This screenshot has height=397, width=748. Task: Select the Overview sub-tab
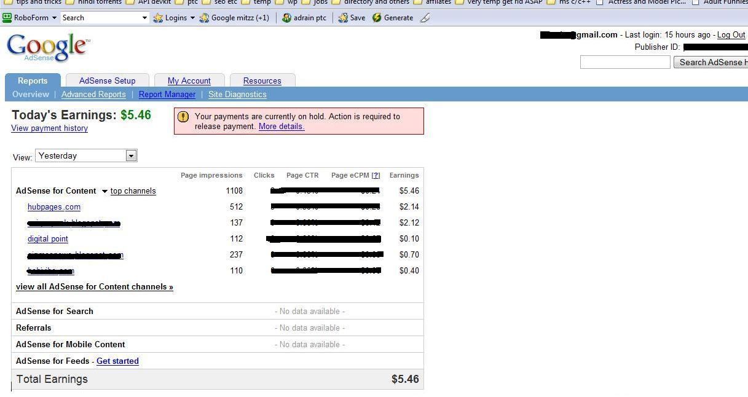click(x=31, y=95)
